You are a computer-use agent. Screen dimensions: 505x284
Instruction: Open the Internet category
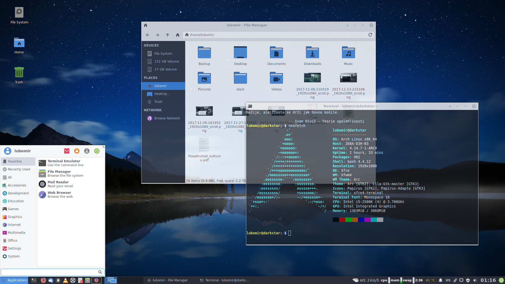[18, 225]
